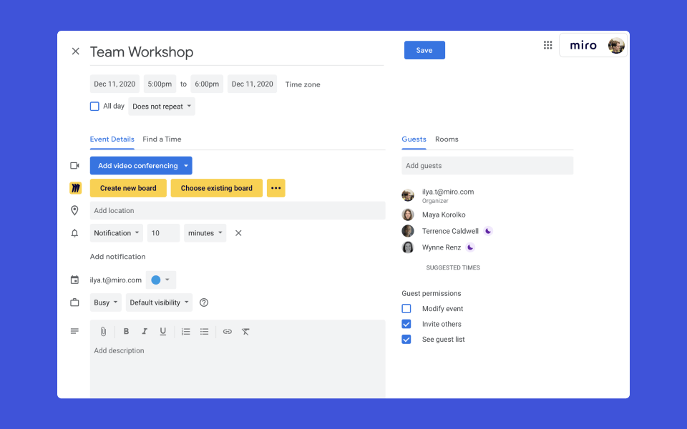The width and height of the screenshot is (687, 429).
Task: Attach a file with the paperclip icon
Action: click(x=103, y=331)
